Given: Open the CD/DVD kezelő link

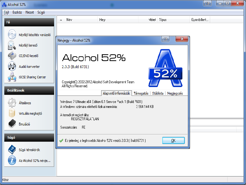Looking at the screenshot, I should (x=28, y=56).
